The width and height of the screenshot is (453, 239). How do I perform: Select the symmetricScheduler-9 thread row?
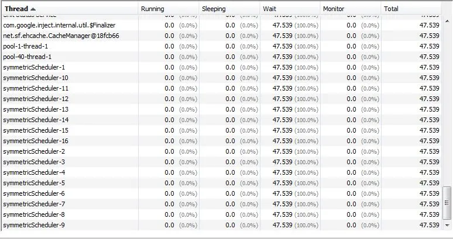coord(34,225)
